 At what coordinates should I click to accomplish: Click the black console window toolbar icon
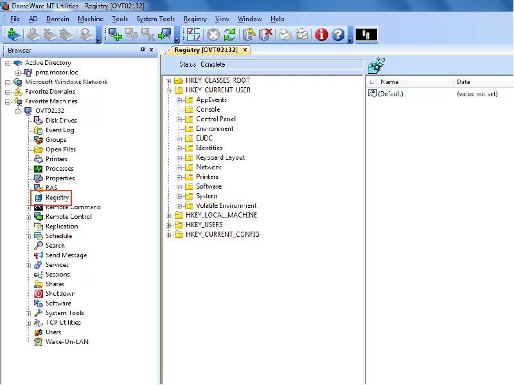(x=366, y=35)
